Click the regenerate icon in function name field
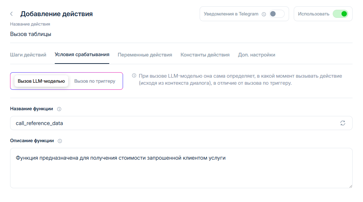This screenshot has width=363, height=202. (342, 123)
